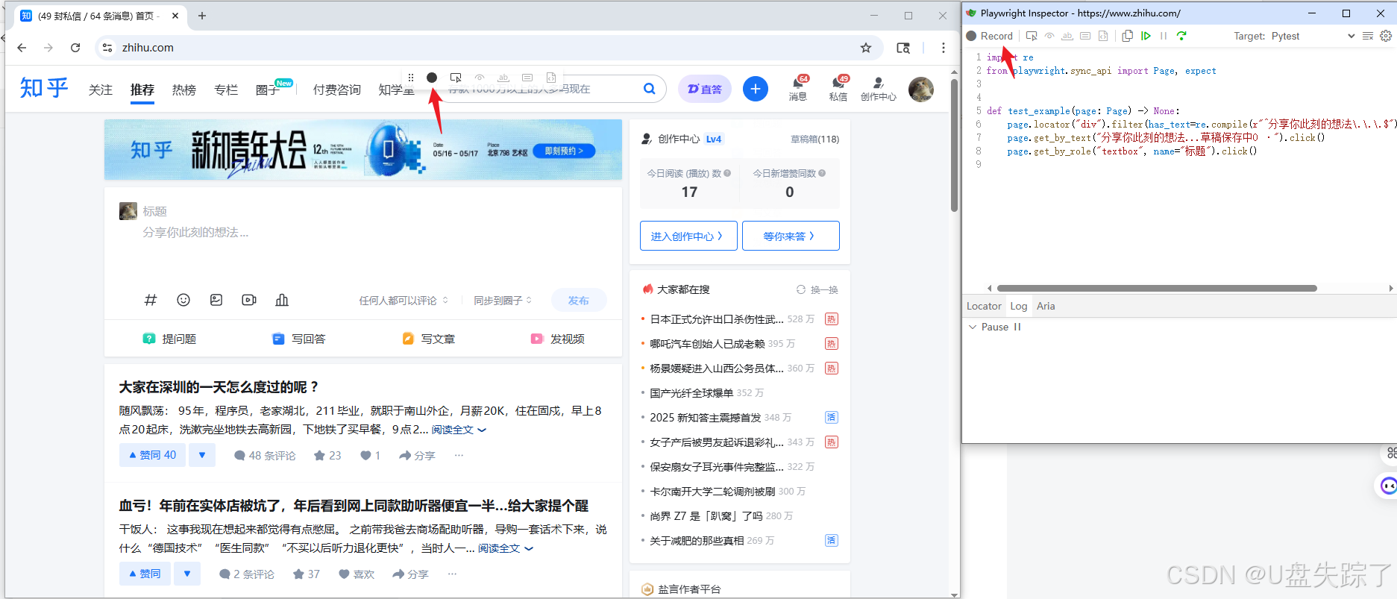Click insert video icon in editor
The image size is (1397, 599).
(249, 300)
